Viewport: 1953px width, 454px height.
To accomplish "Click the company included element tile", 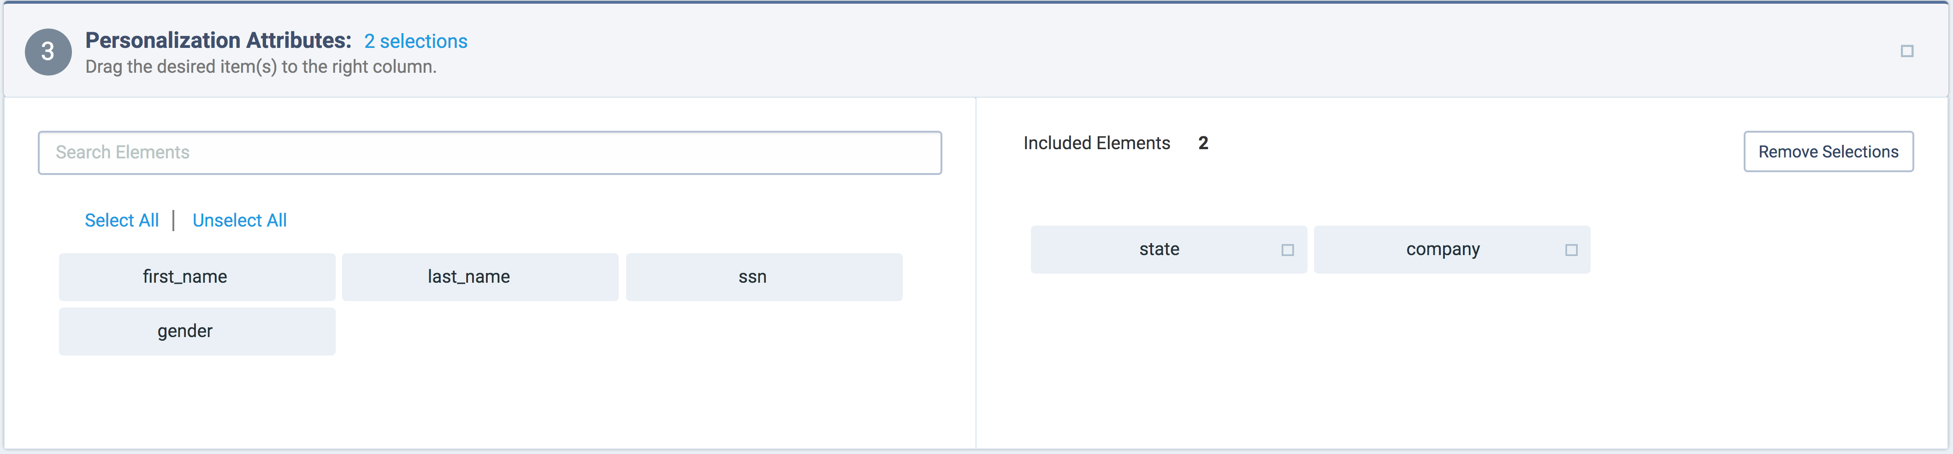I will tap(1452, 250).
